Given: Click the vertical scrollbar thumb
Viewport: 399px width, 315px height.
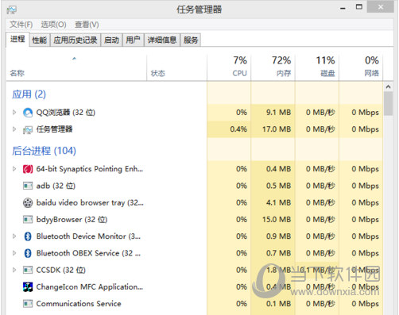Looking at the screenshot, I should (x=389, y=103).
